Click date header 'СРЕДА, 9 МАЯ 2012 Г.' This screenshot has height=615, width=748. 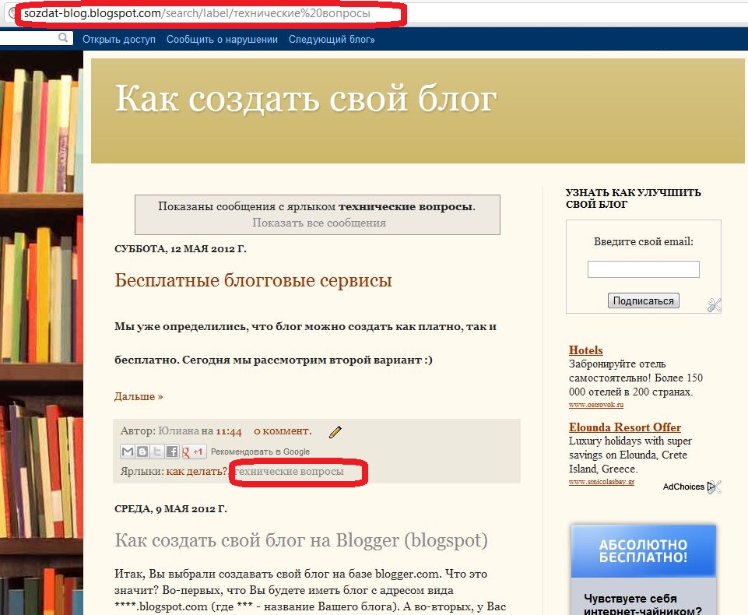coord(170,509)
